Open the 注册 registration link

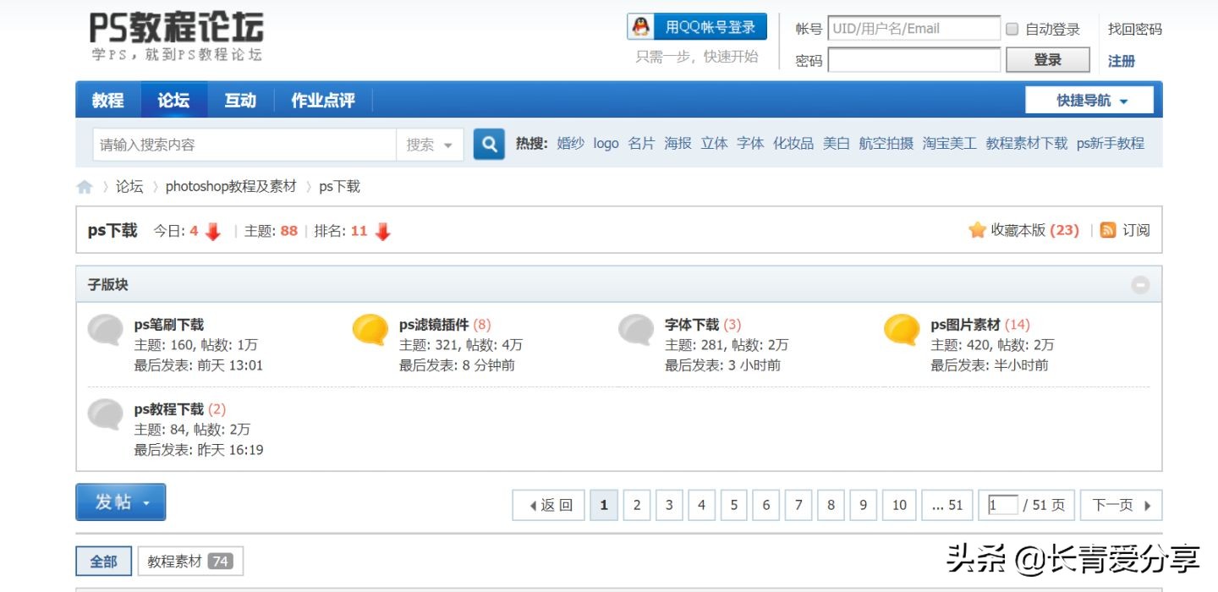point(1121,59)
